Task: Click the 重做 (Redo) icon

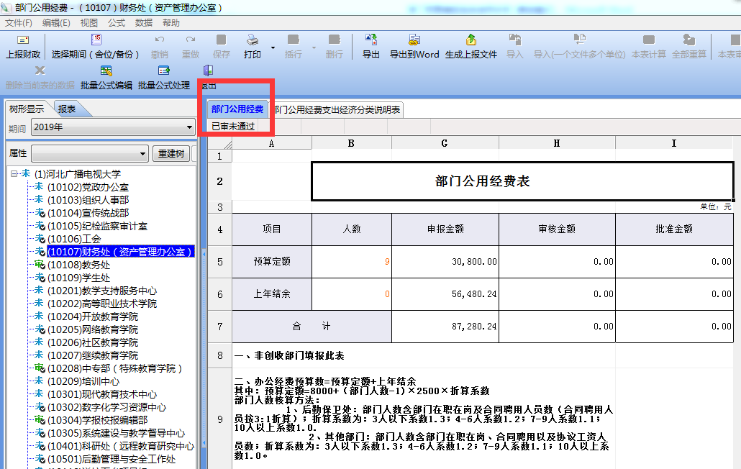Action: [191, 45]
